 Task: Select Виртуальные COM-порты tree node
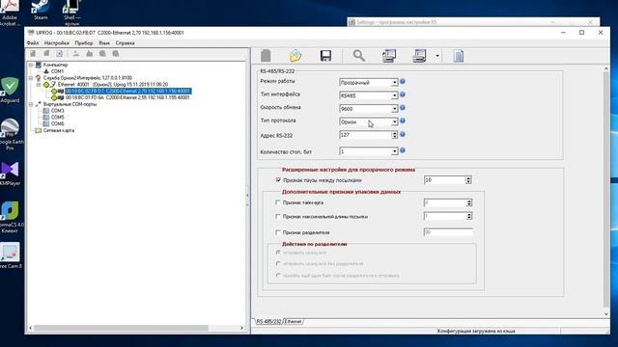pos(70,104)
